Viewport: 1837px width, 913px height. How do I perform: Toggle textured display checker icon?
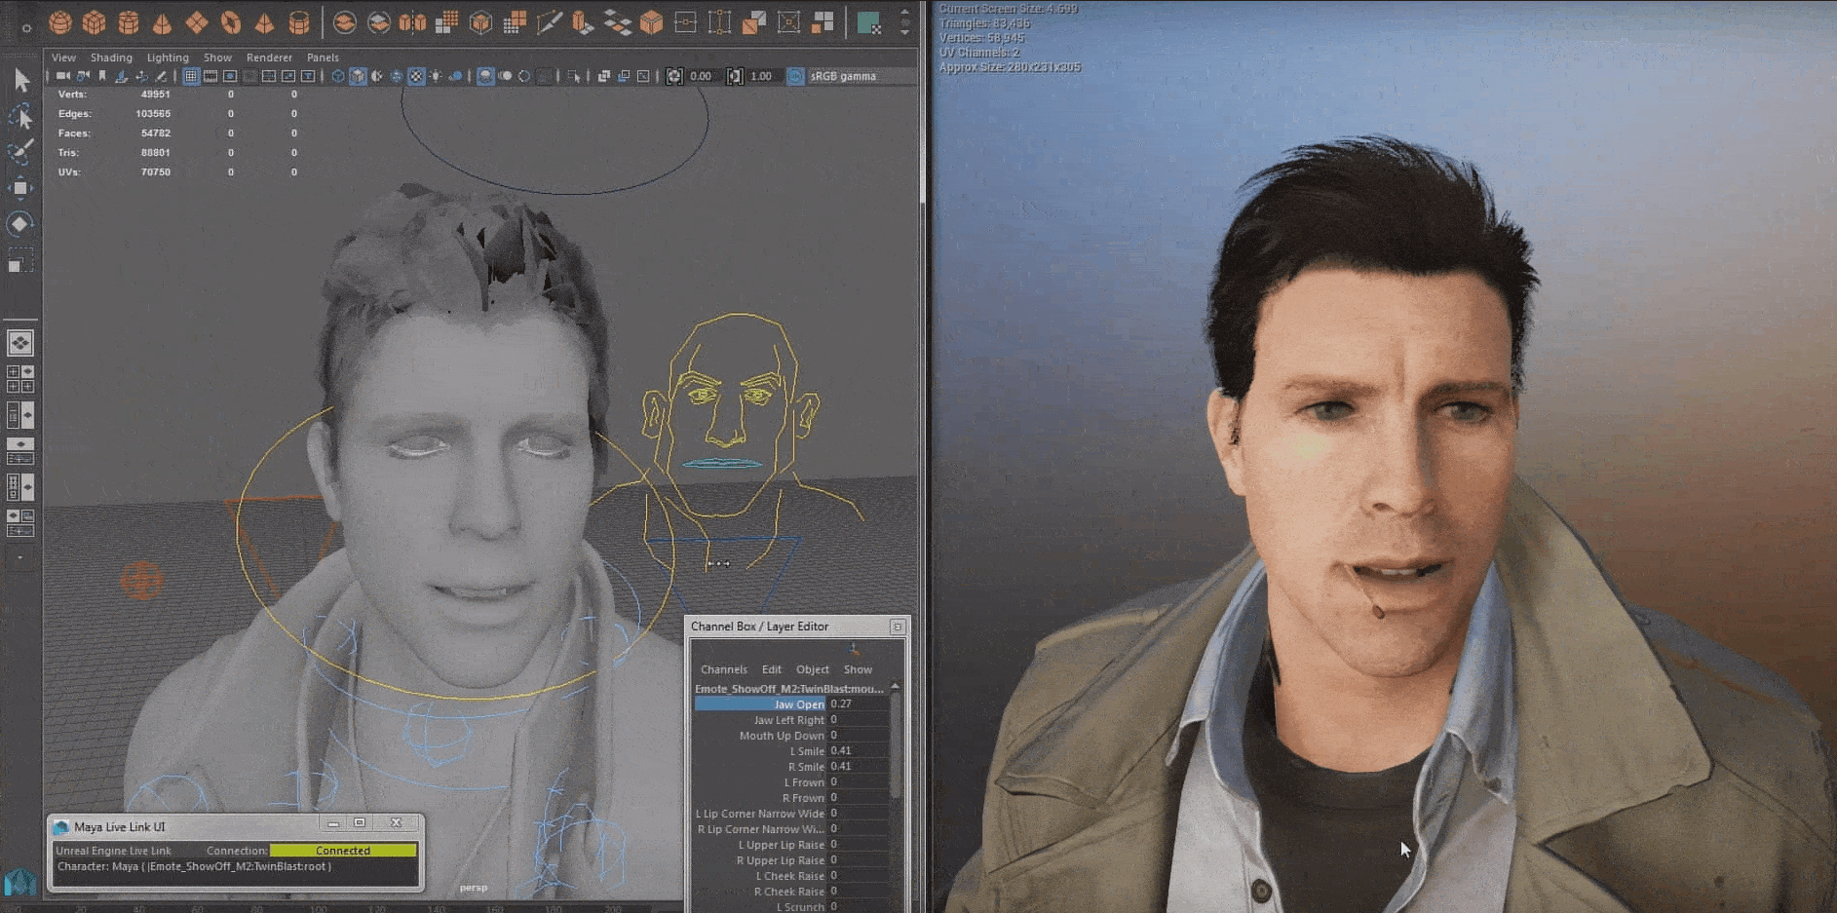(x=416, y=76)
